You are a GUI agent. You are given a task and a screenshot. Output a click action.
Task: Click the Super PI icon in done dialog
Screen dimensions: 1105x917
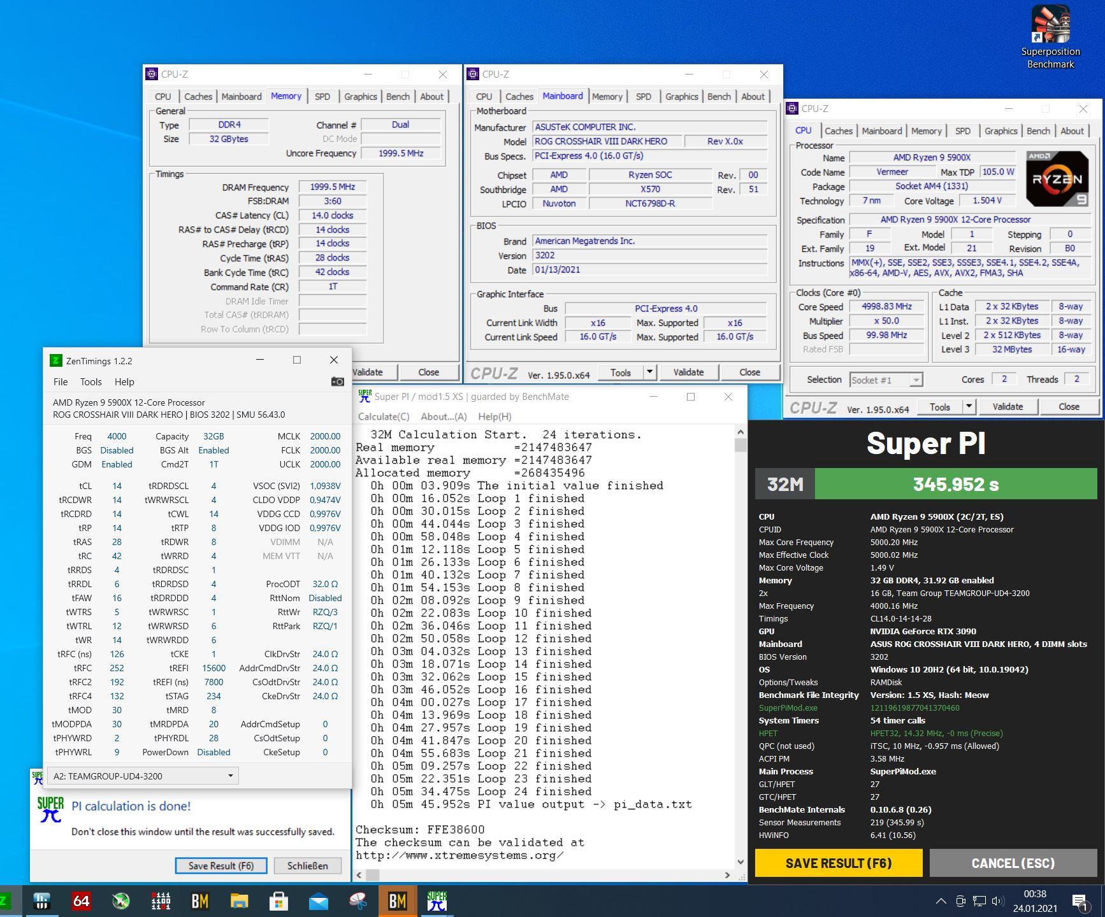50,809
